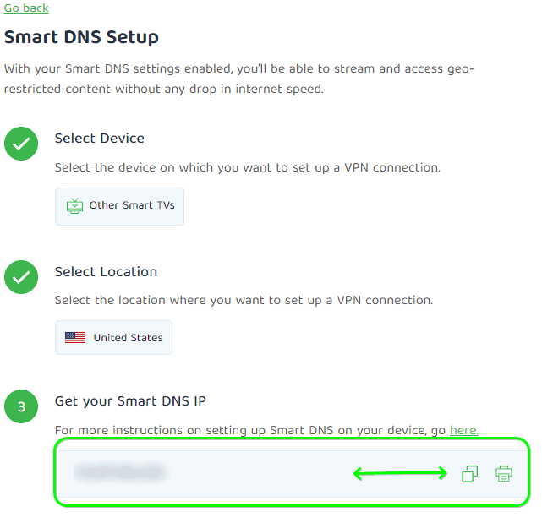Click the device selection description text
This screenshot has height=523, width=542.
pyautogui.click(x=247, y=167)
